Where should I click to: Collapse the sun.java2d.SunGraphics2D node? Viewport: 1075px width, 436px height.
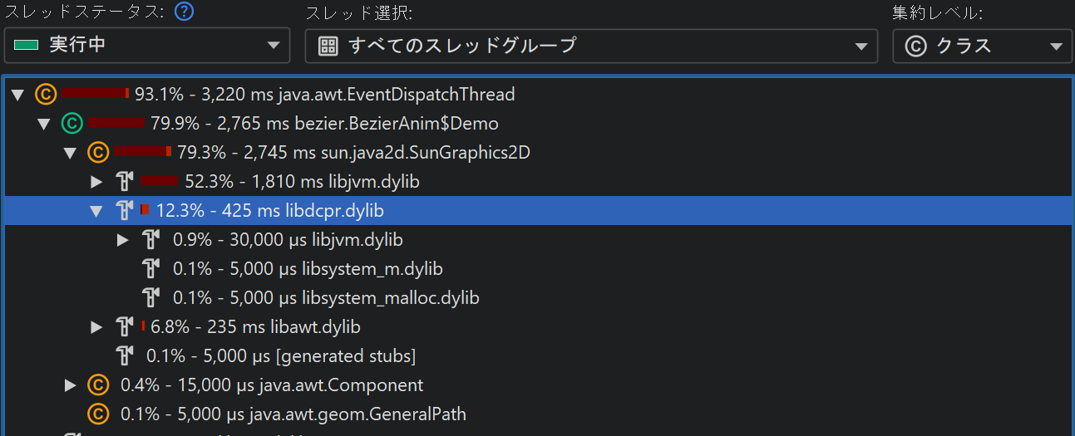pyautogui.click(x=72, y=153)
